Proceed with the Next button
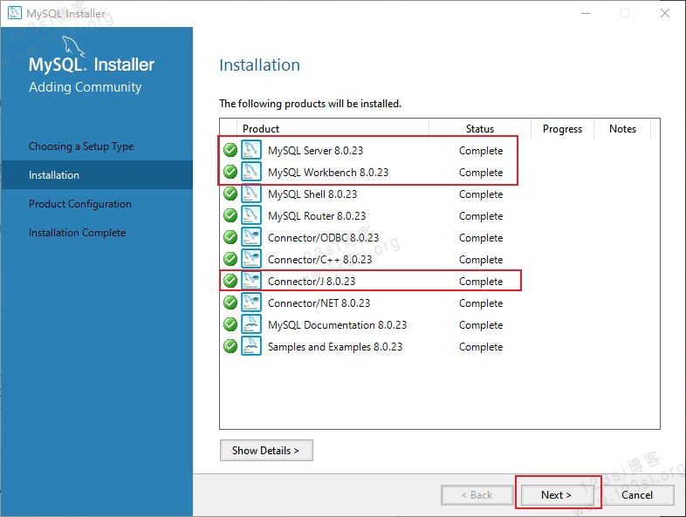Screen dimensions: 686x517 point(556,494)
